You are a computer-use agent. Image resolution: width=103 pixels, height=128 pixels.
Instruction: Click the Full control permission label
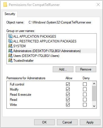pyautogui.click(x=17, y=84)
